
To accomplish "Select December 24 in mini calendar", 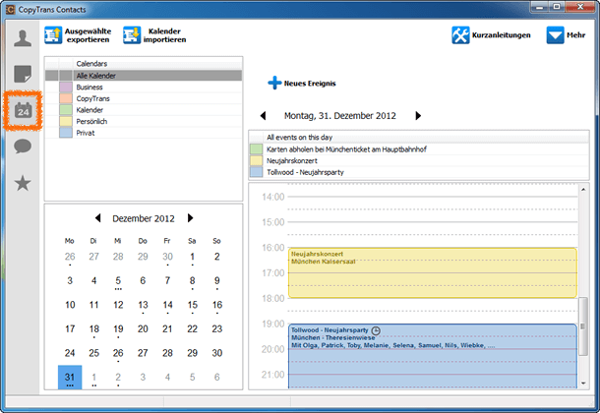I will coord(70,353).
